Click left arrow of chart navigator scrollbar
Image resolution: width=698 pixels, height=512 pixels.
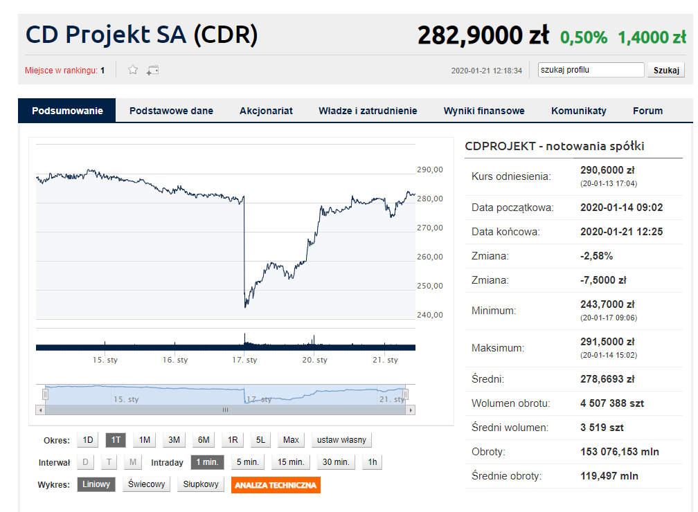(x=40, y=410)
